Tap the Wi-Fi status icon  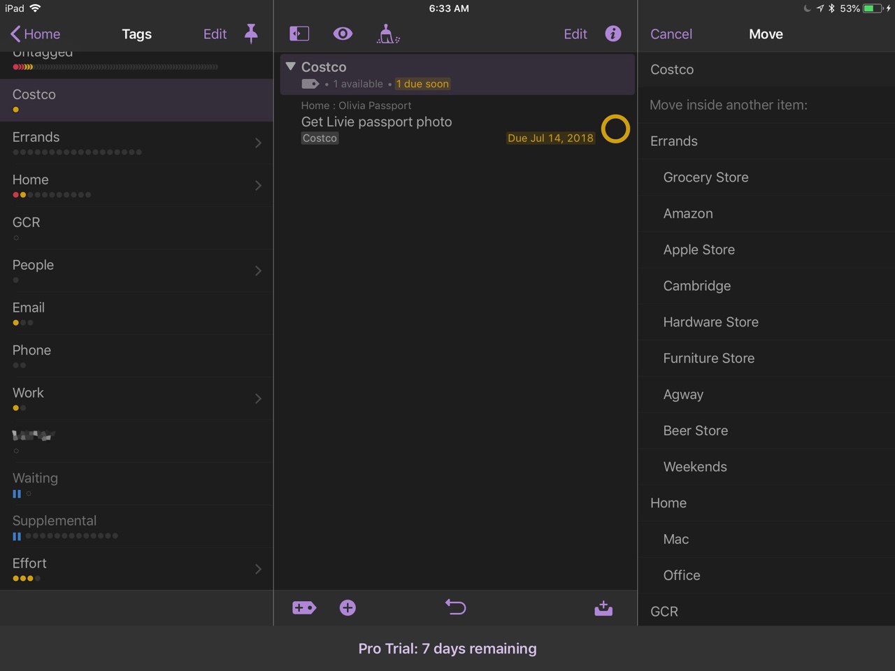pos(36,8)
